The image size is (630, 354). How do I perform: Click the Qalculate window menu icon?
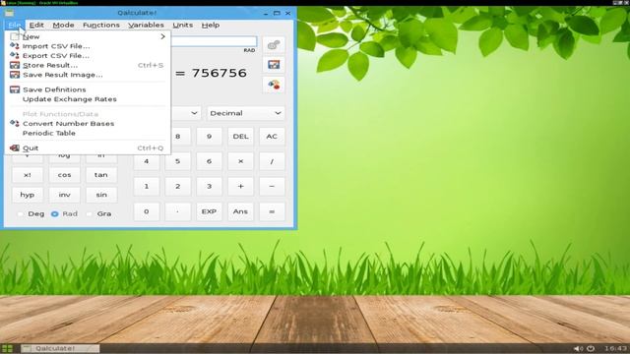(9, 13)
